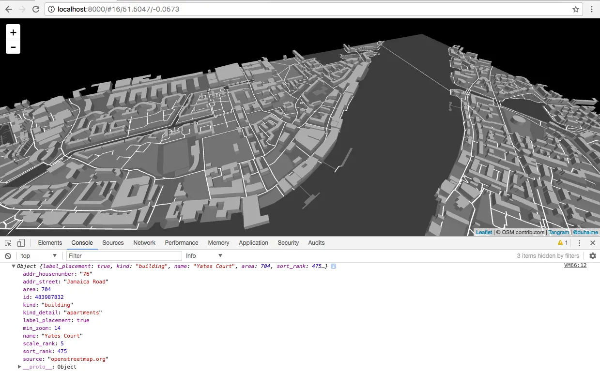The image size is (600, 371).
Task: Click the console Filter input field
Action: click(124, 256)
